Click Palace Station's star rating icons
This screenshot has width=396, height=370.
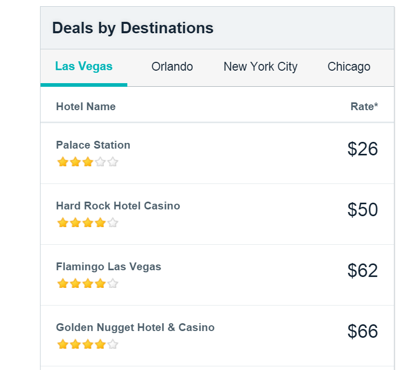pos(88,162)
